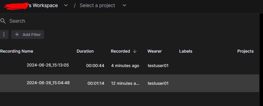
Task: Click the Projects column header
Action: tap(246, 51)
